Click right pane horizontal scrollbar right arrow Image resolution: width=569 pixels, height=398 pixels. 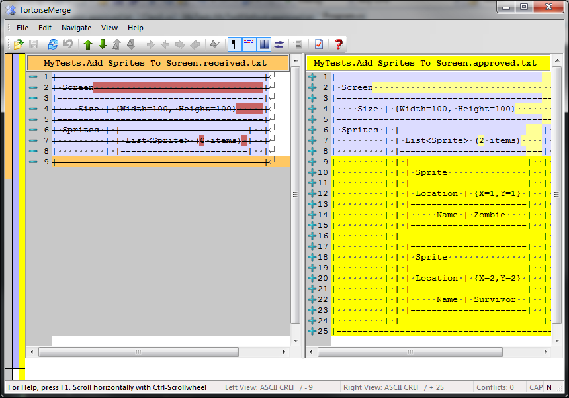tap(545, 352)
